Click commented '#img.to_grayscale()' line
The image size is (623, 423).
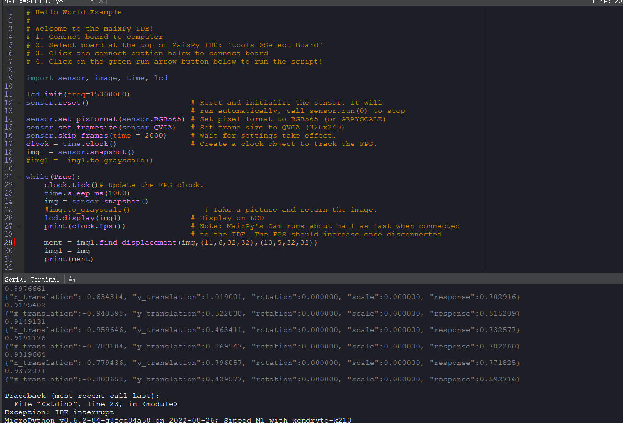pyautogui.click(x=87, y=210)
